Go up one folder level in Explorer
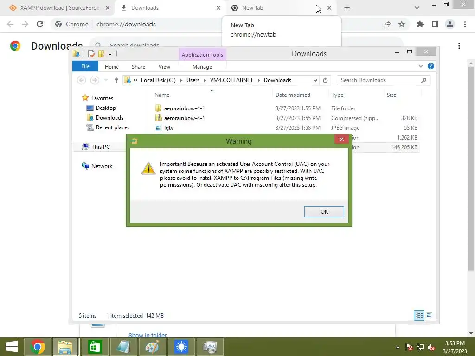The image size is (475, 356). (x=116, y=80)
